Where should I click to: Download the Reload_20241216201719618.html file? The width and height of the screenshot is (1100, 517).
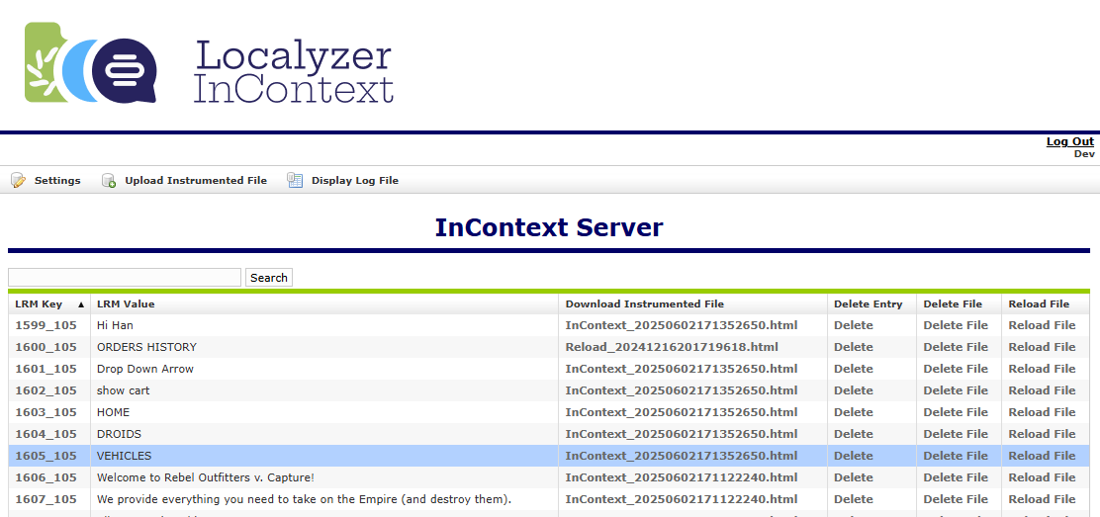pos(671,347)
